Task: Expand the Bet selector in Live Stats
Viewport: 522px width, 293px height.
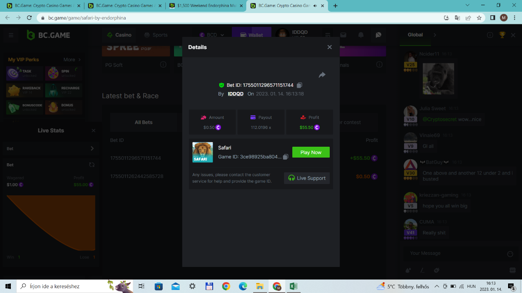Action: pos(92,148)
